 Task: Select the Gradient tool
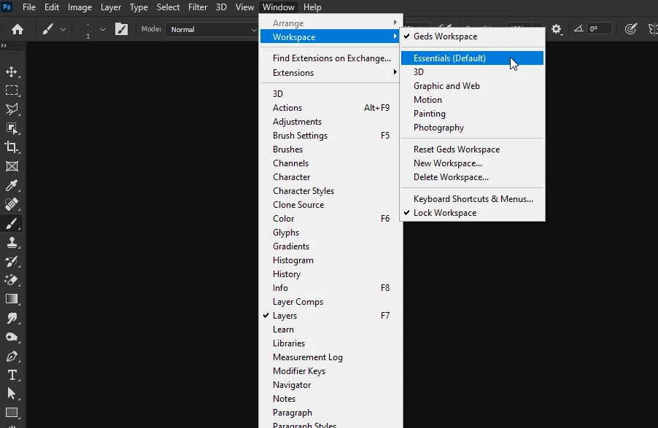(x=12, y=299)
